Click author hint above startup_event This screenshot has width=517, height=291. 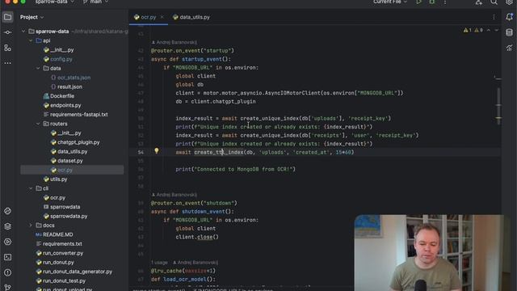pos(174,42)
